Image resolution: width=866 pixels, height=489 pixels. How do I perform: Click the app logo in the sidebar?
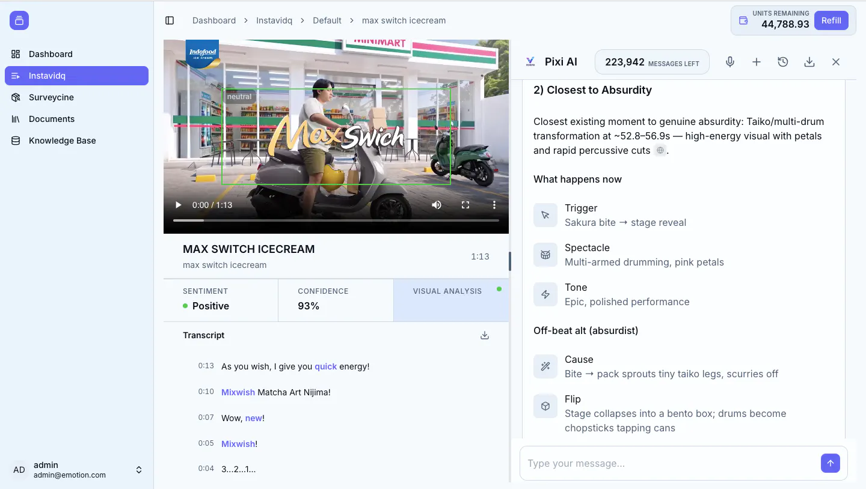(19, 20)
